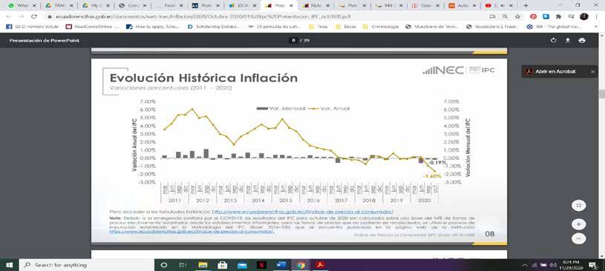Open the Pinterest extension
Screen dimensions: 605x271
click(533, 16)
